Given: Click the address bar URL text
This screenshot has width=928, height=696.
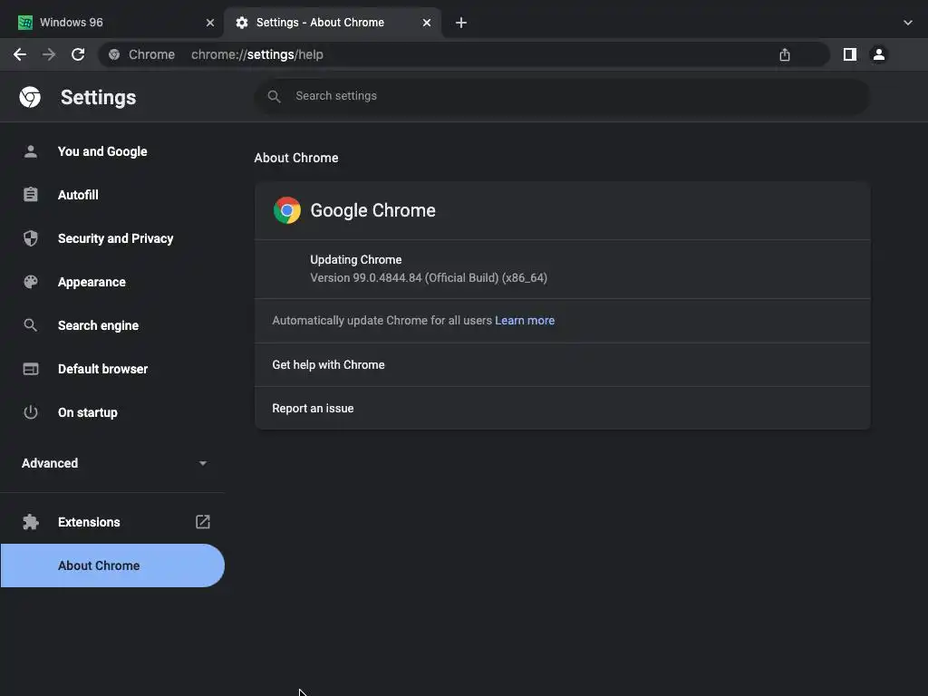Looking at the screenshot, I should tap(256, 54).
